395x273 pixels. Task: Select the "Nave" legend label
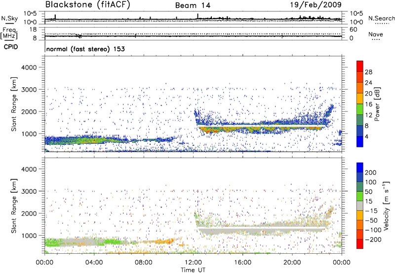(376, 34)
